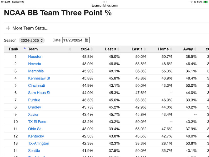Open the calendar picker icon in Date field
This screenshot has width=209, height=157.
[86, 40]
